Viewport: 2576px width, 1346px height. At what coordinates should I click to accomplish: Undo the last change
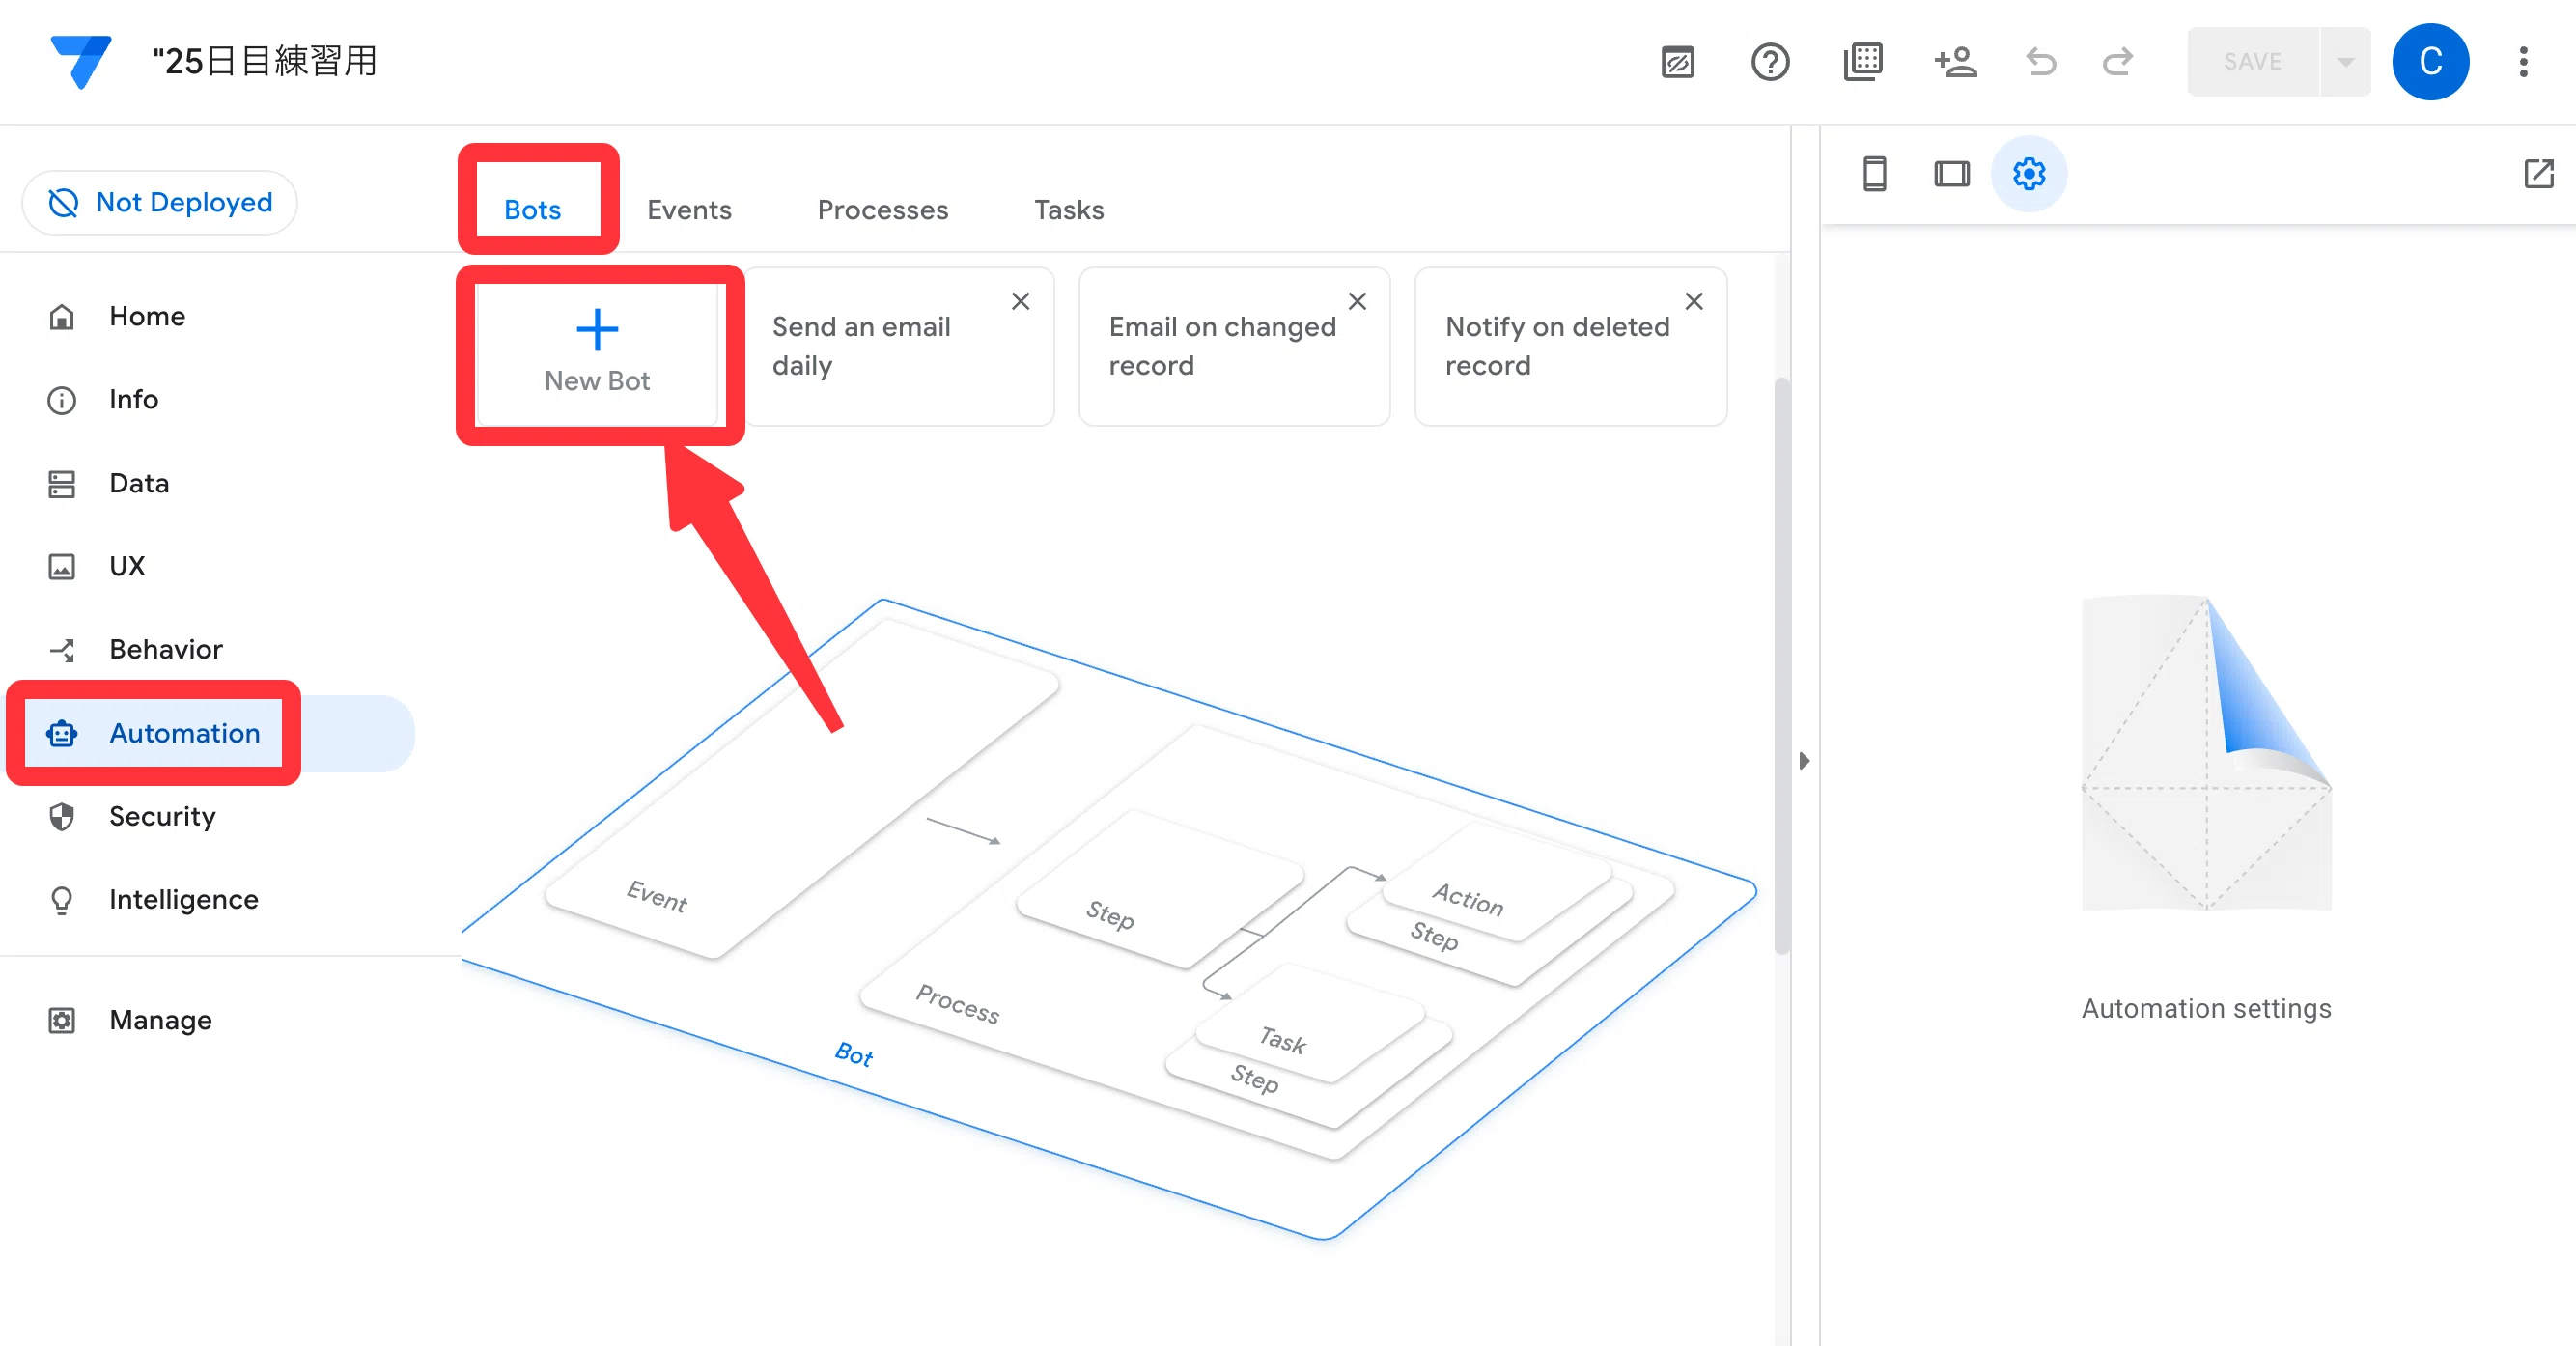coord(2040,62)
